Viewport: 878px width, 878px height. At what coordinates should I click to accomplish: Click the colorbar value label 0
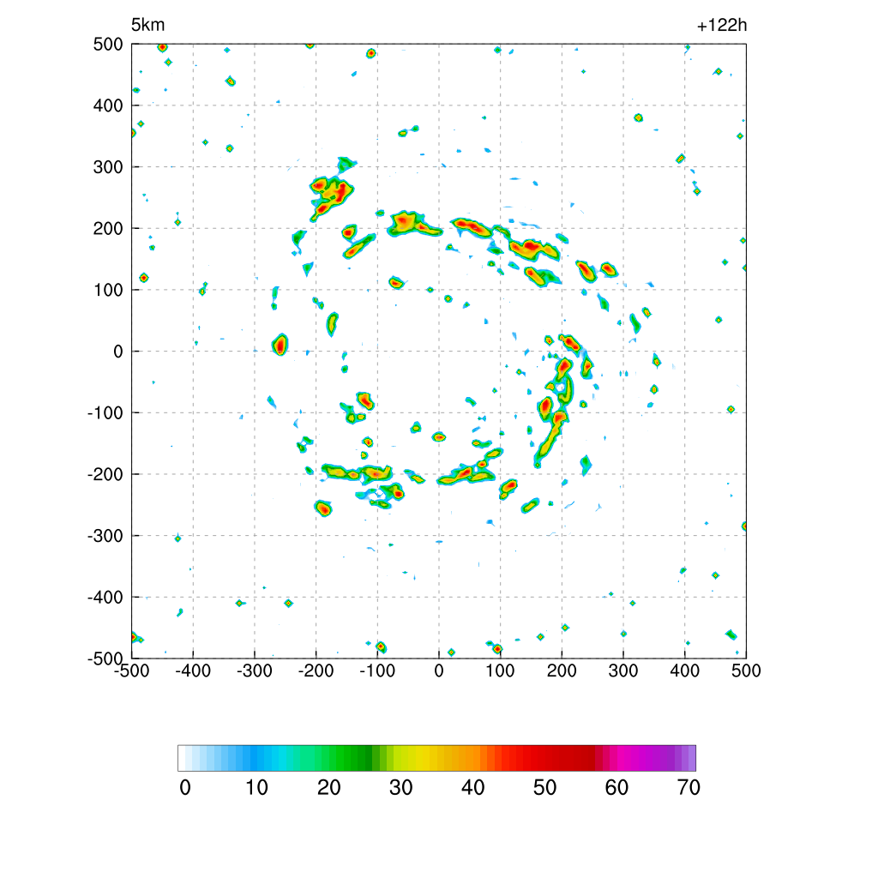click(185, 788)
